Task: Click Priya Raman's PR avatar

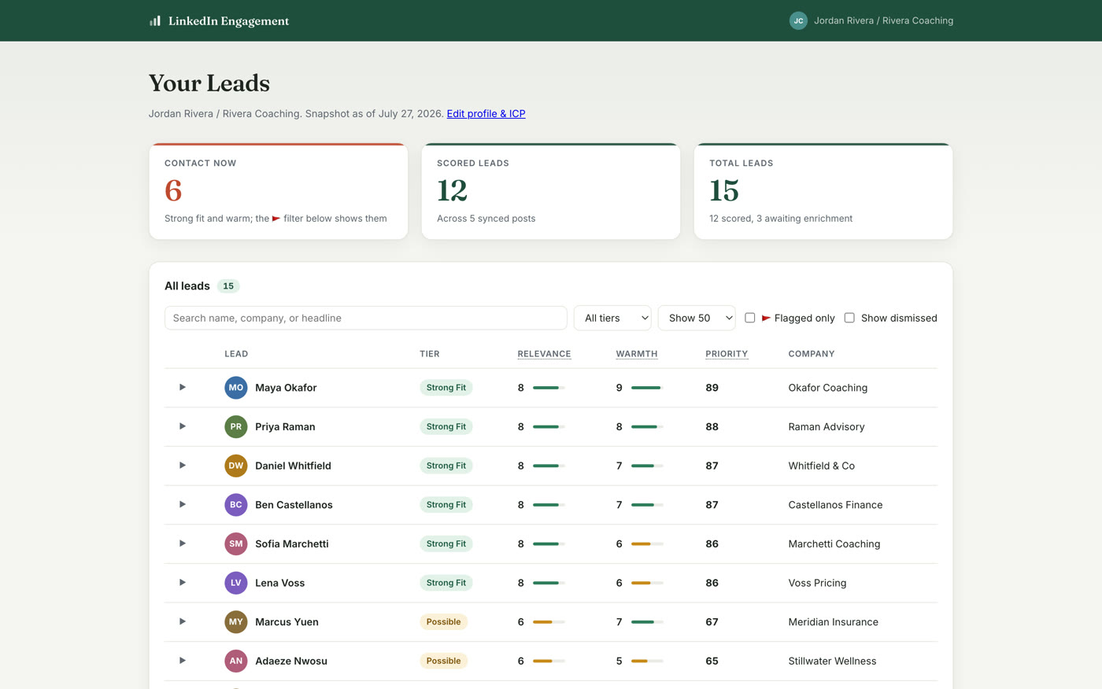Action: pyautogui.click(x=236, y=426)
